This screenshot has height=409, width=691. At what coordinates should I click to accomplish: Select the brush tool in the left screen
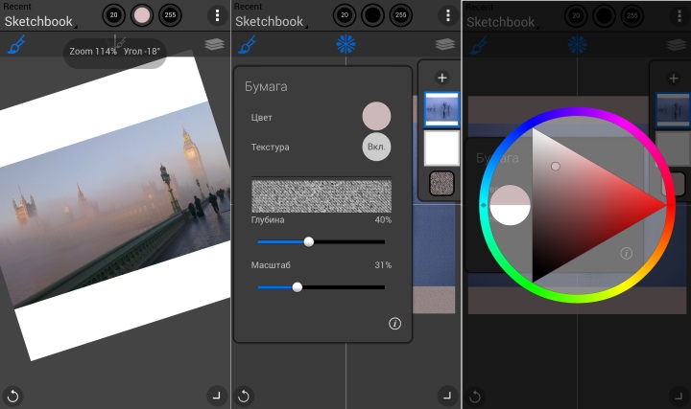click(16, 44)
